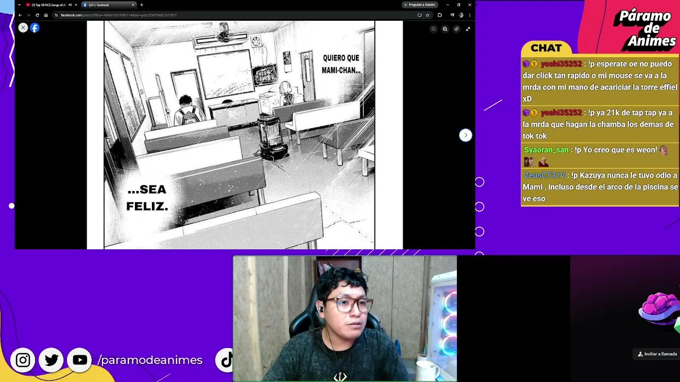Click the Facebook logo icon
The width and height of the screenshot is (680, 382).
35,28
